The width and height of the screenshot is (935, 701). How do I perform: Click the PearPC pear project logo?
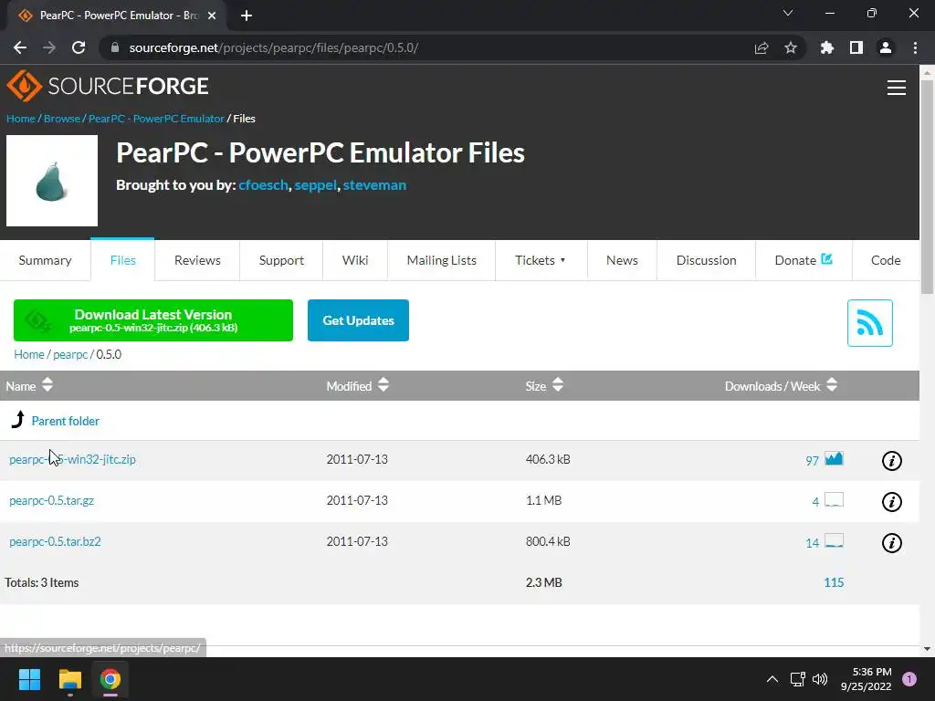[x=52, y=181]
